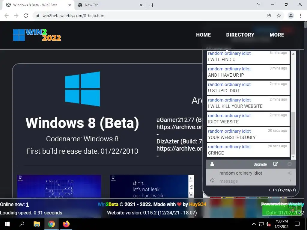Viewport: 307px width, 230px height.
Task: Click the Win2Beta footer link
Action: [x=108, y=205]
